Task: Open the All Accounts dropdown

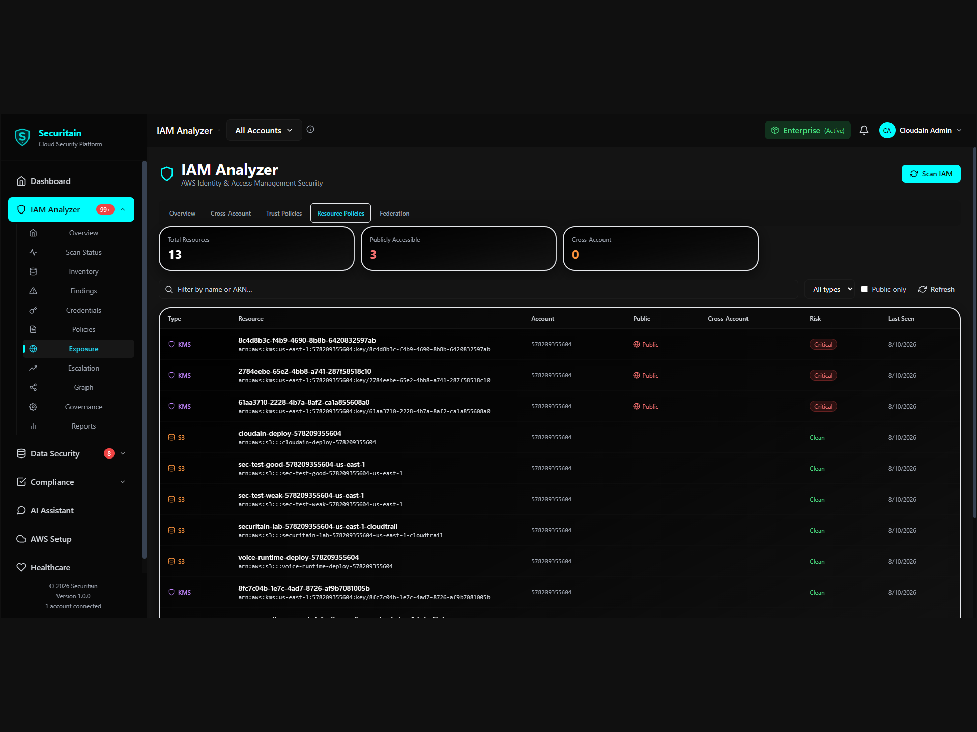Action: click(264, 130)
